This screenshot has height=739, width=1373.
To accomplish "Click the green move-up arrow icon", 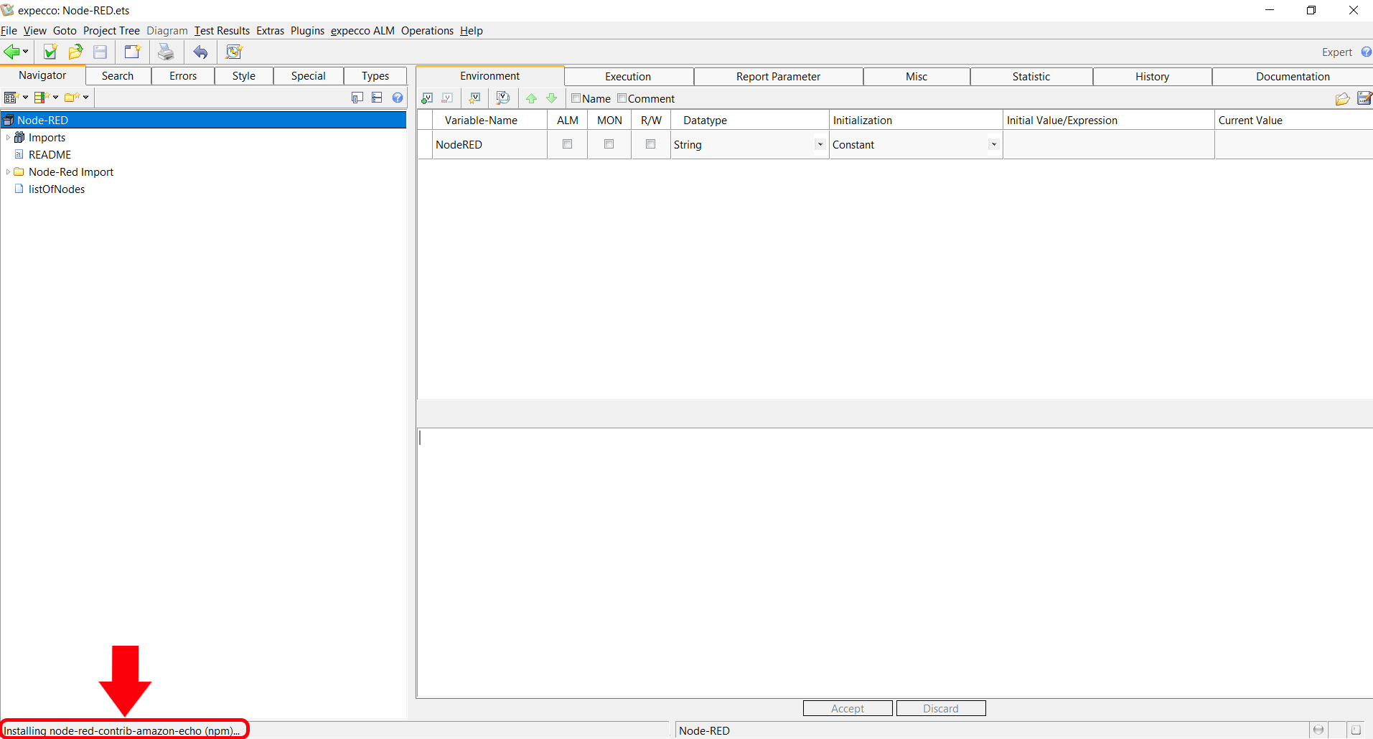I will [x=531, y=98].
